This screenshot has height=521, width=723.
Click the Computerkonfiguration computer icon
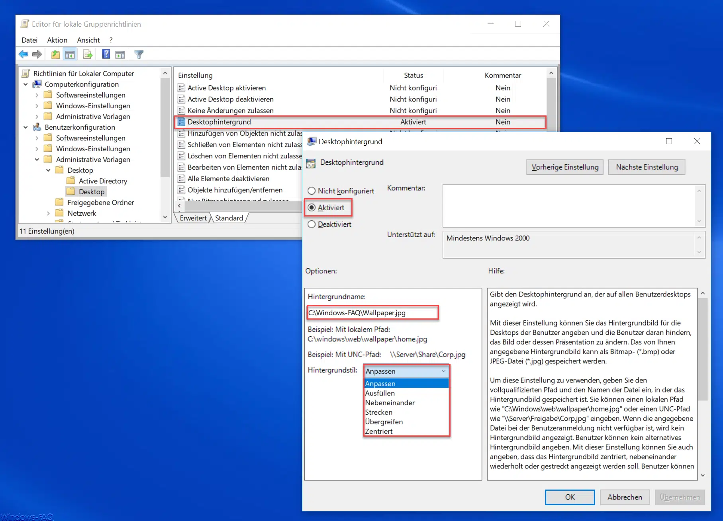coord(37,84)
